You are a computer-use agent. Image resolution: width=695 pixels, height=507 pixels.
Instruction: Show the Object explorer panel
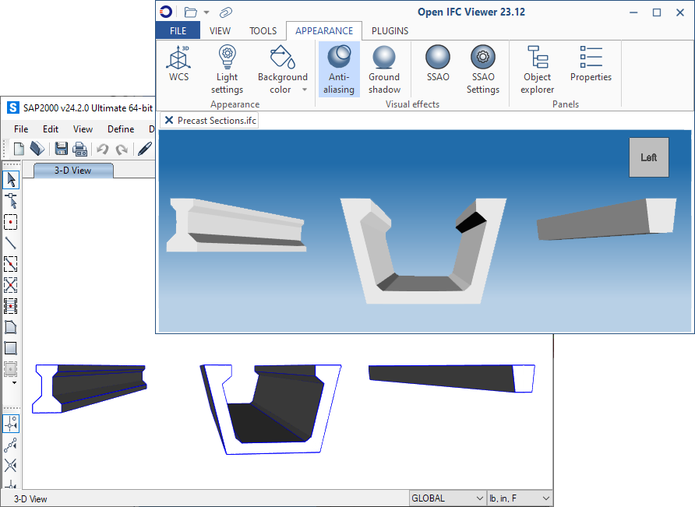tap(537, 69)
